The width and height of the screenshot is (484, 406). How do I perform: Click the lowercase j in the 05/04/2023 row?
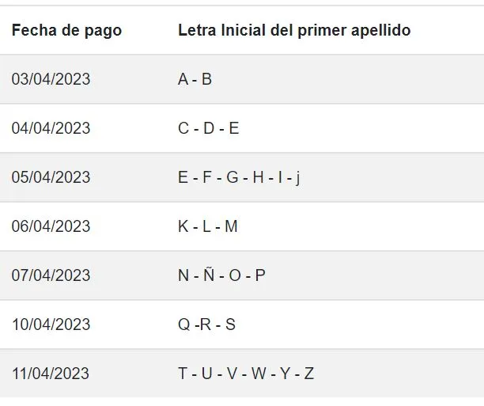point(297,178)
